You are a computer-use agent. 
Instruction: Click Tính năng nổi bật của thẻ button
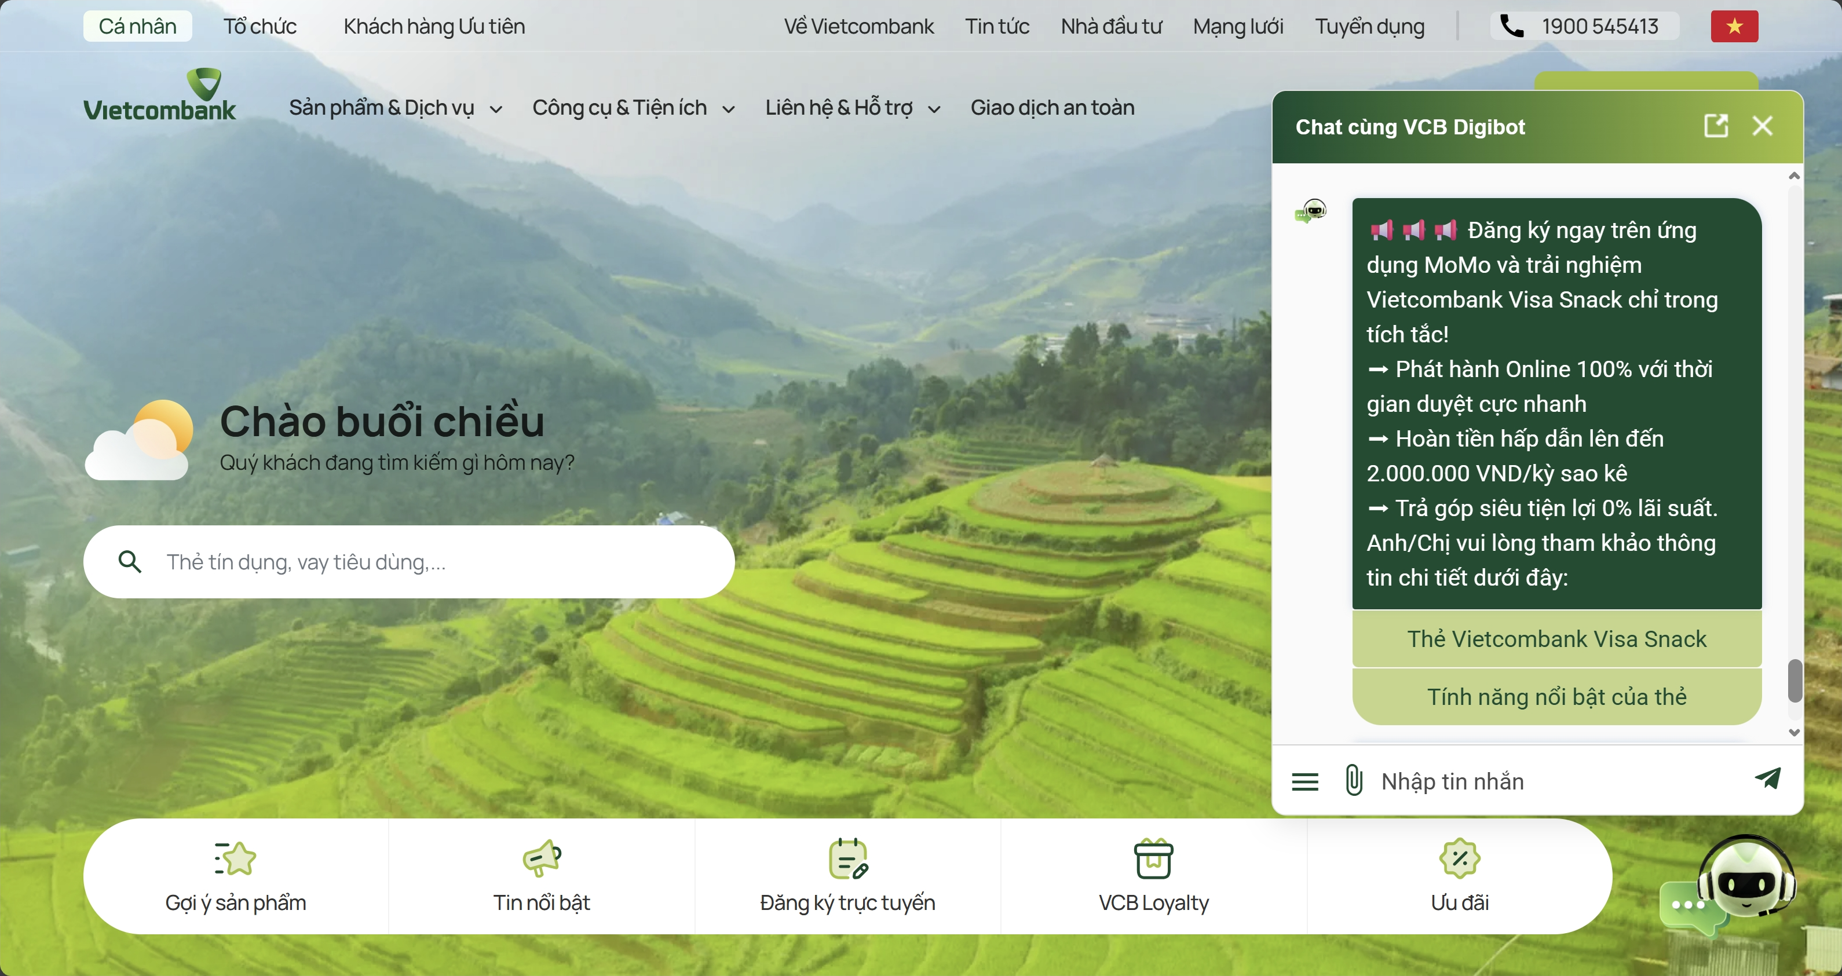point(1556,696)
